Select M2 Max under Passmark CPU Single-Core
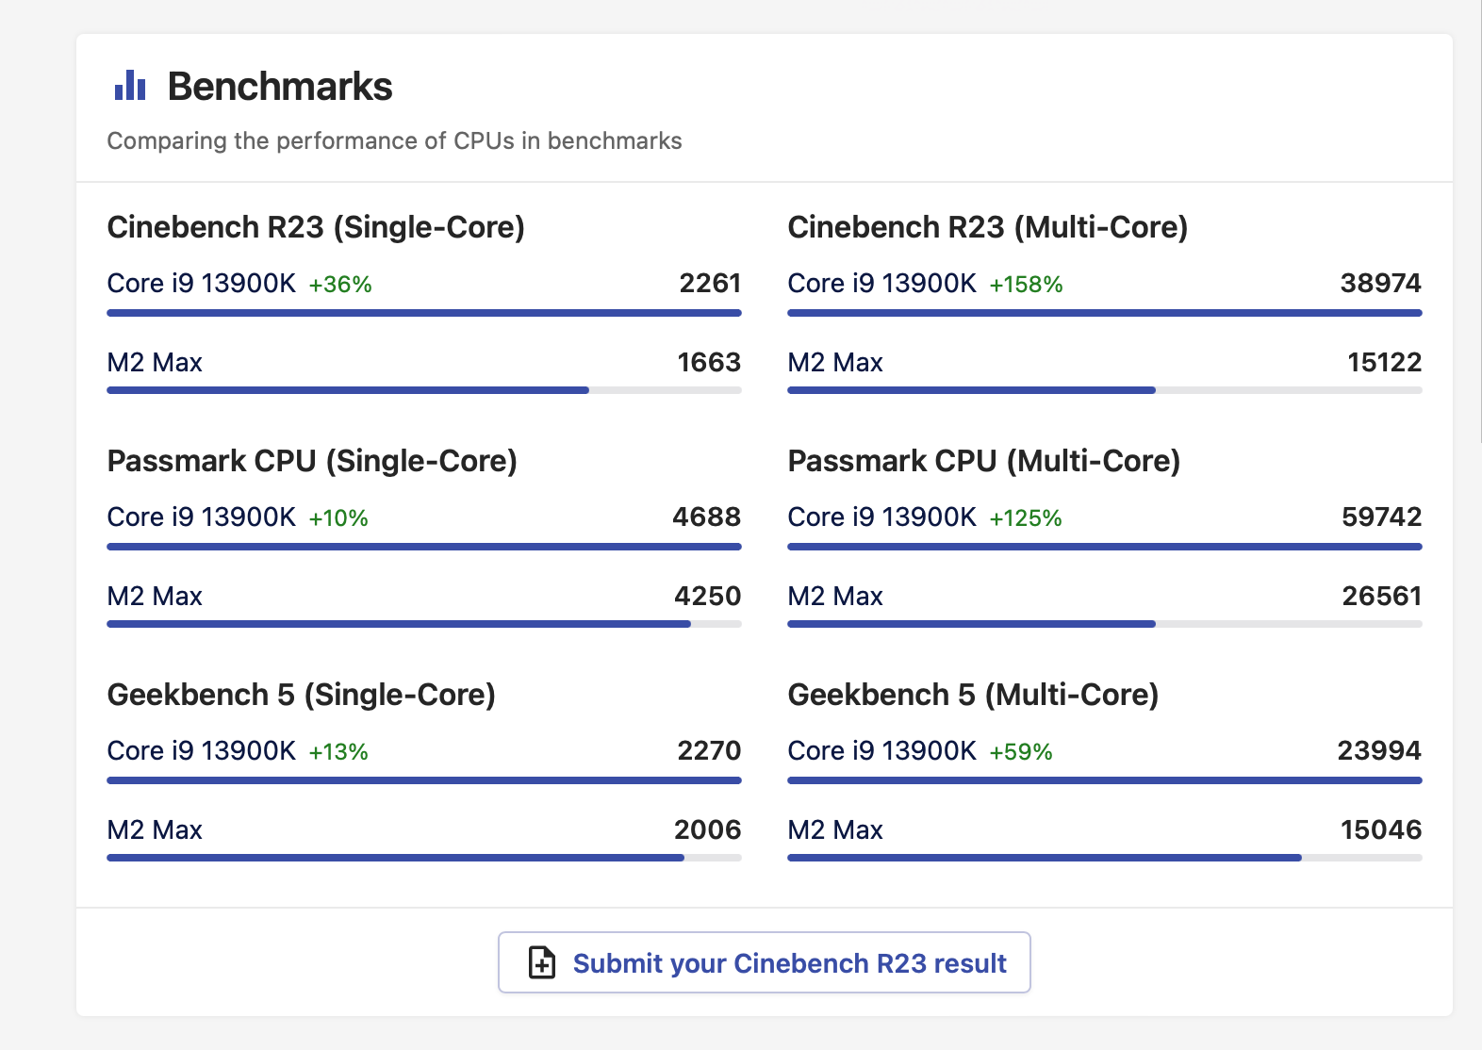 (x=155, y=597)
